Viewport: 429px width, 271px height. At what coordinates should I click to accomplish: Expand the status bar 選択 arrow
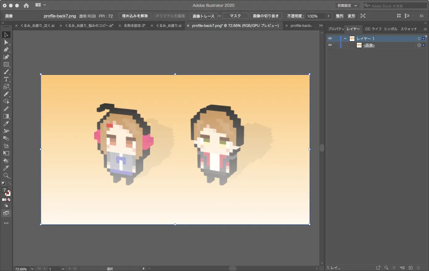point(144,269)
